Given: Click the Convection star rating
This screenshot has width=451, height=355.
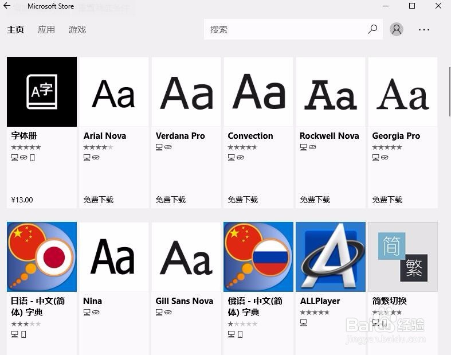Looking at the screenshot, I should pos(242,147).
